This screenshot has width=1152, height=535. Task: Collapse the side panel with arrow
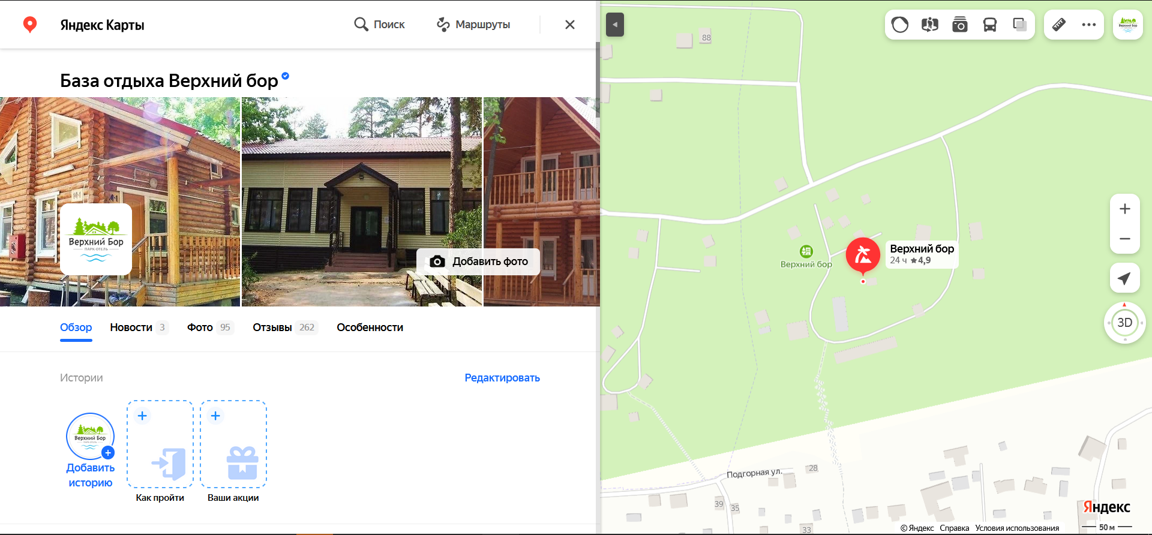coord(615,25)
